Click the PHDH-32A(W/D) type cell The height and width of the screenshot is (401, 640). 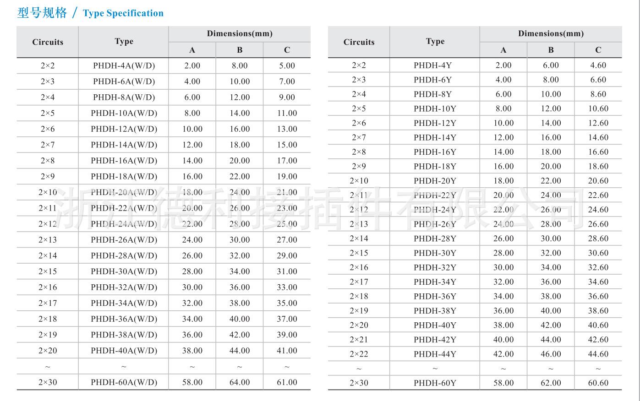click(124, 287)
